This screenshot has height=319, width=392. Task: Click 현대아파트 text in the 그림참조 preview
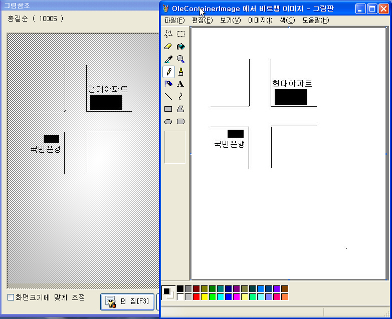pyautogui.click(x=108, y=89)
